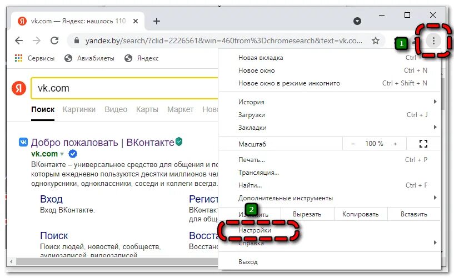Click the horizontal scrollbar left arrow

coord(11,262)
